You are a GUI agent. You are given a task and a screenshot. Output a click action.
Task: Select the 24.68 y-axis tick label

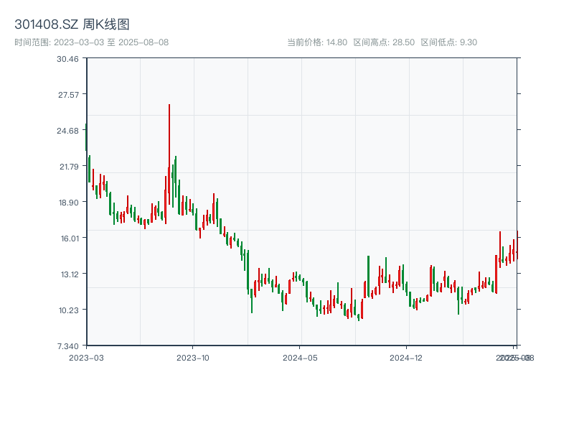click(x=68, y=130)
